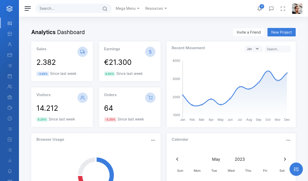Open the user avatar profile photo
Screen dimensions: 308x181
(297, 9)
